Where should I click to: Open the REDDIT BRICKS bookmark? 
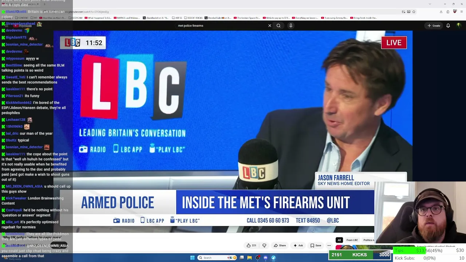[x=193, y=18]
